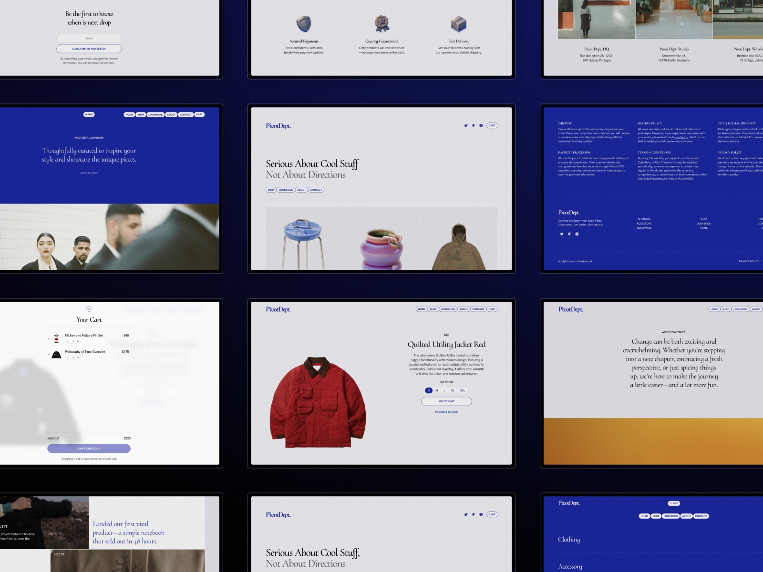Screen dimensions: 763x572
Task: Select size M for the Quilted Utility Jacket
Action: pos(436,390)
